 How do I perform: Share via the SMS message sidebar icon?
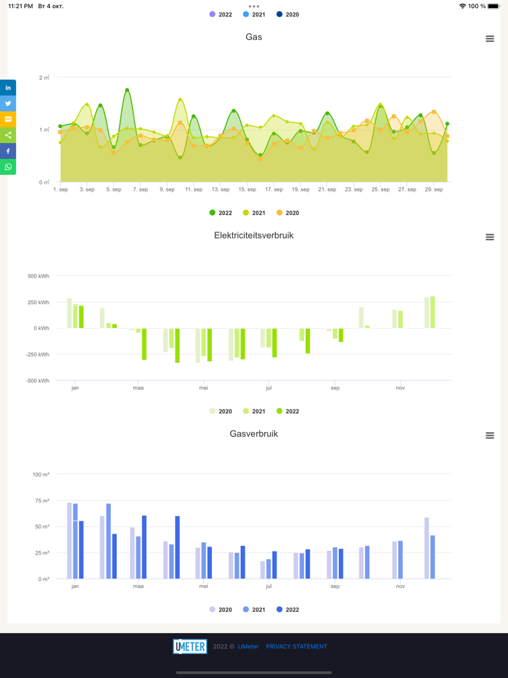click(8, 119)
